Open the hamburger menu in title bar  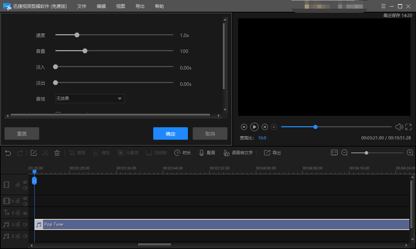(x=383, y=6)
